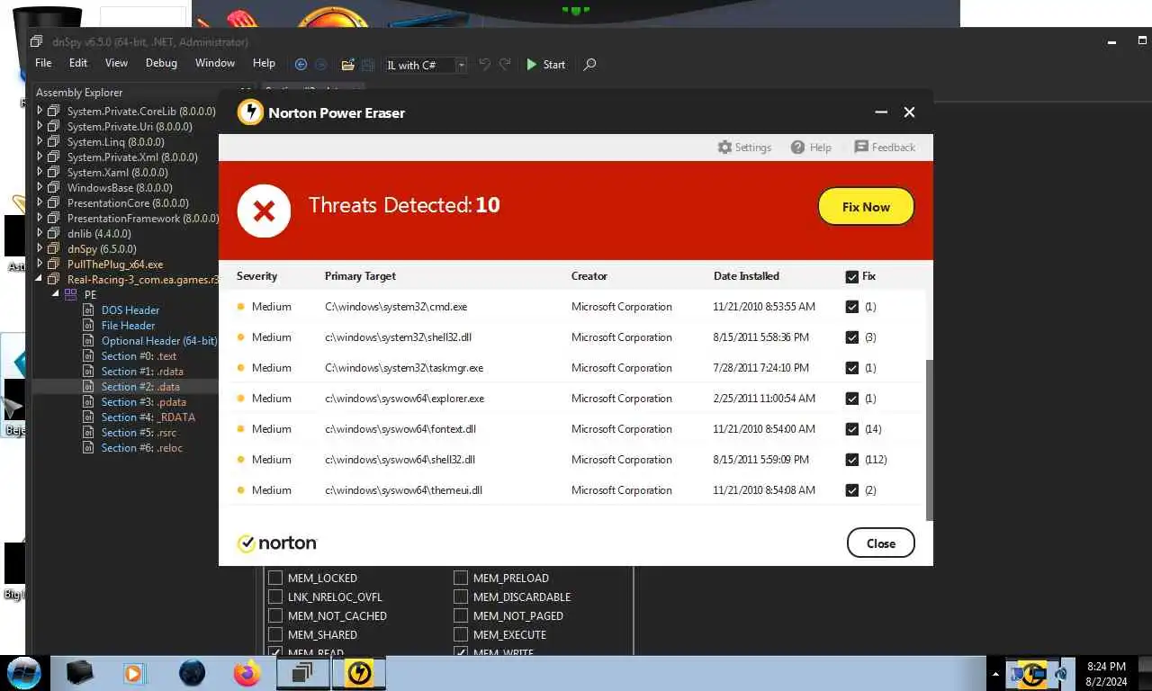1152x691 pixels.
Task: Click the Severity column header
Action: 256,276
